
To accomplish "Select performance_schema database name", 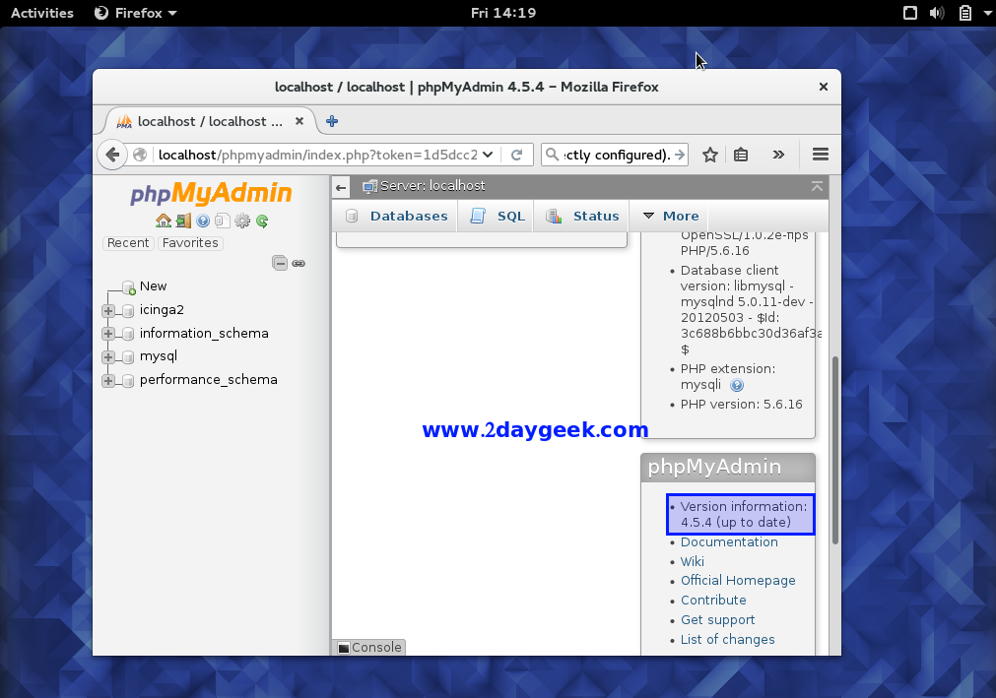I will tap(208, 379).
